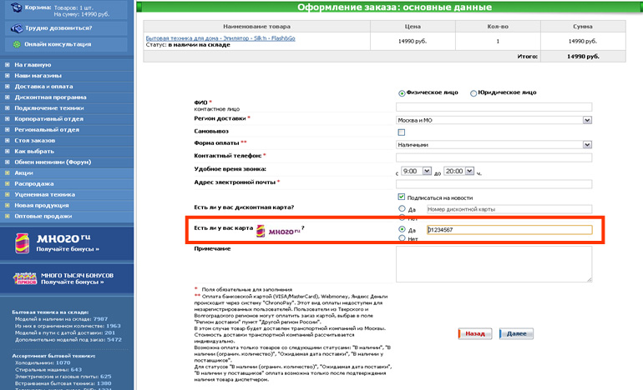Click in-stock models count '7987'
The image size is (643, 390).
[100, 319]
